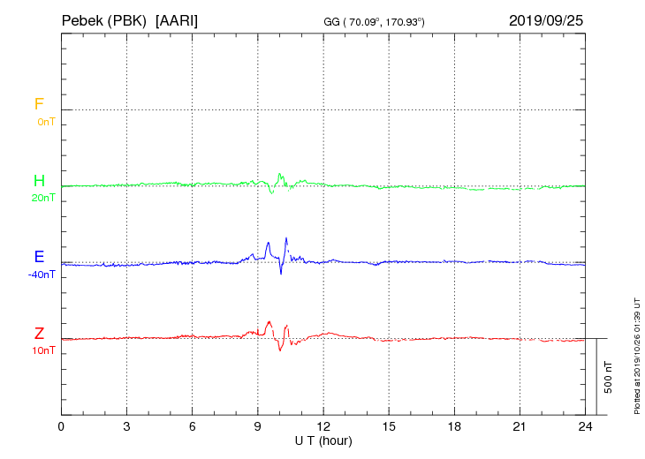645x459 pixels.
Task: Click the green H component label
Action: (39, 181)
